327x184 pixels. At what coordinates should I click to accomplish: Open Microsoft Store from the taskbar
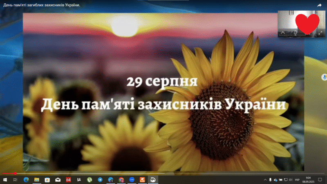[47, 180]
